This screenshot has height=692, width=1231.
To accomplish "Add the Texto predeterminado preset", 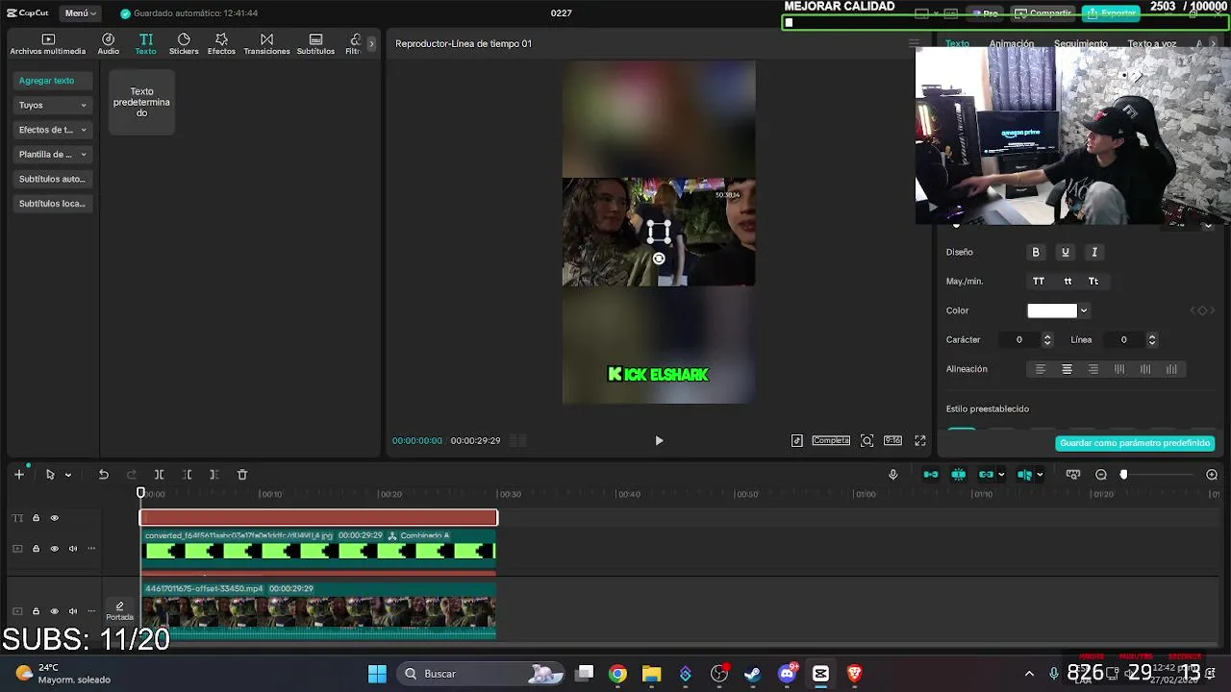I will click(x=141, y=103).
